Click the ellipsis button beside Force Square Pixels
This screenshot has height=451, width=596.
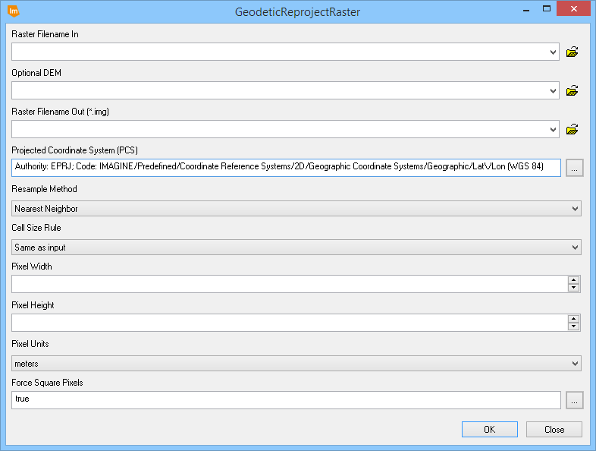[572, 400]
